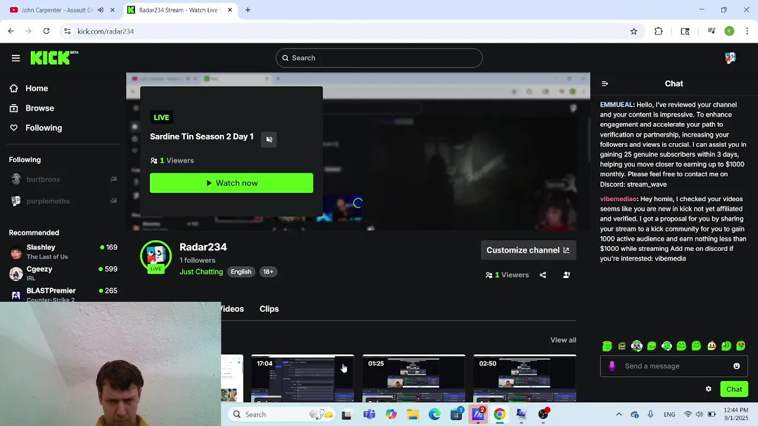Collapse the chat panel with arrow icon
The height and width of the screenshot is (426, 758).
[605, 83]
